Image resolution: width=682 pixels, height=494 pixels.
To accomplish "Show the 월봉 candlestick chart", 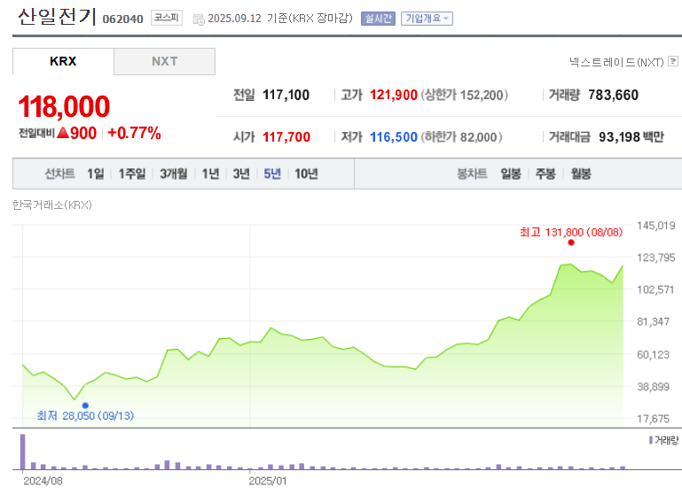I will coord(581,174).
